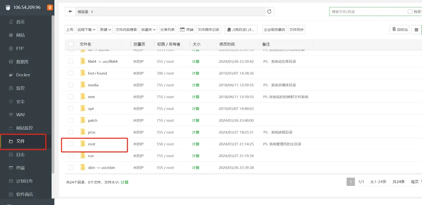Click the back arrow in path bar
Image resolution: width=422 pixels, height=205 pixels.
point(70,12)
